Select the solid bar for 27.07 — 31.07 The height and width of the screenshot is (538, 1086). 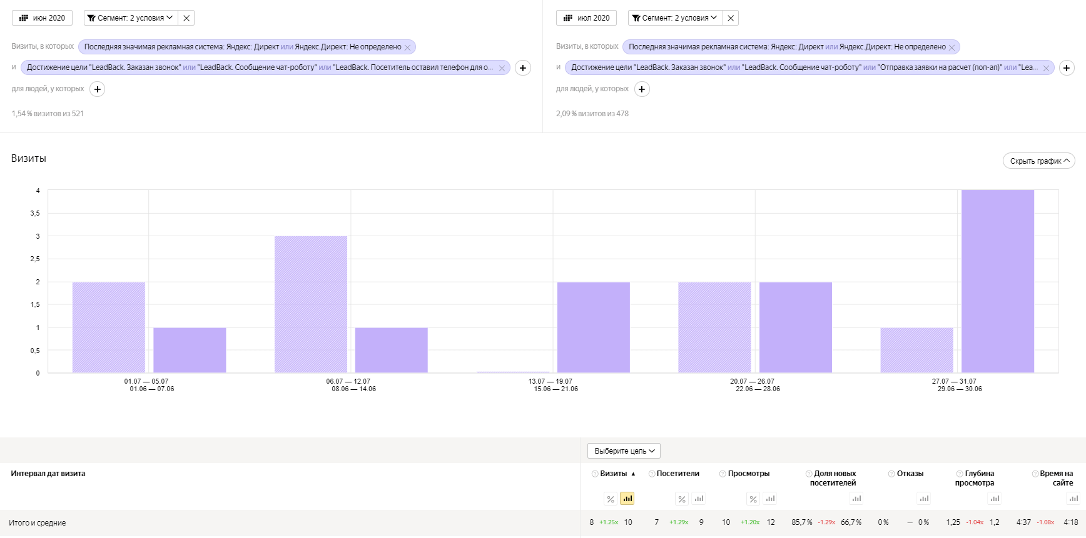(x=998, y=281)
